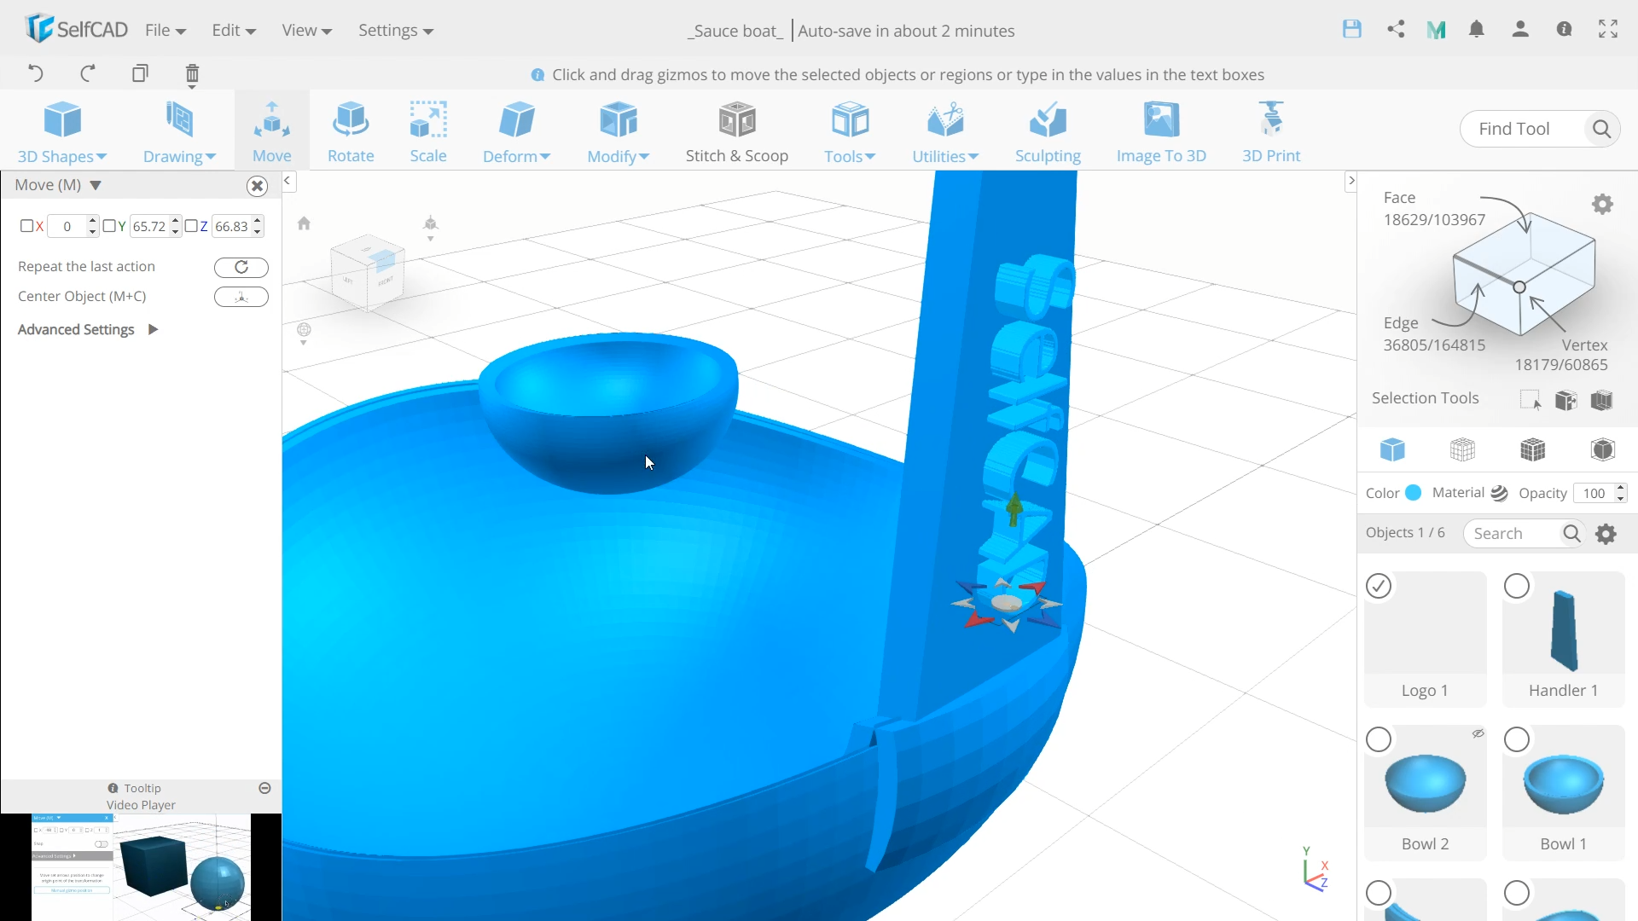The image size is (1638, 921).
Task: Click the Z position value field
Action: [231, 226]
